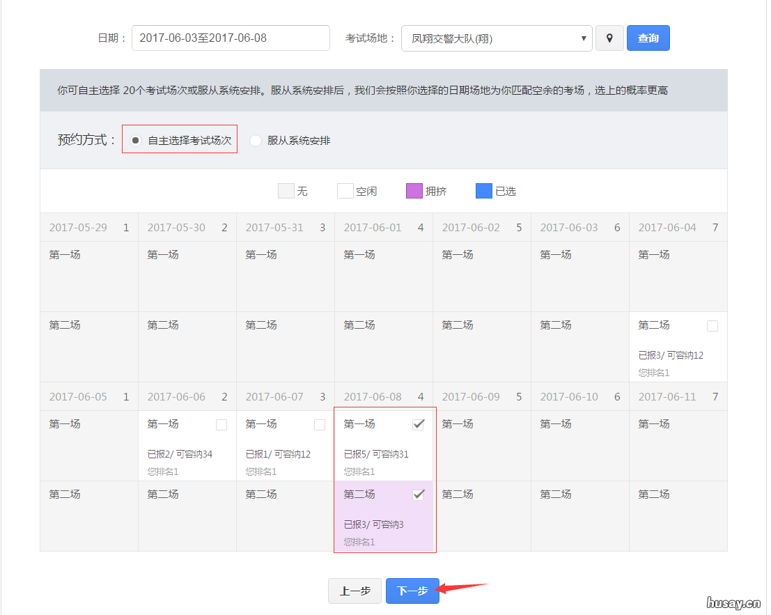771x615 pixels.
Task: Click the white 空闲 legend swatch
Action: (345, 190)
